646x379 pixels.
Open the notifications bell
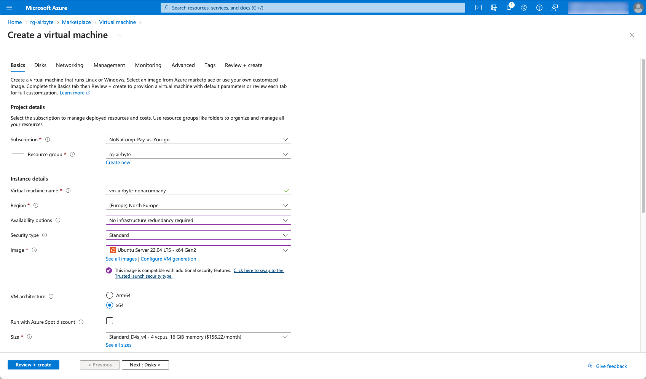pos(509,8)
